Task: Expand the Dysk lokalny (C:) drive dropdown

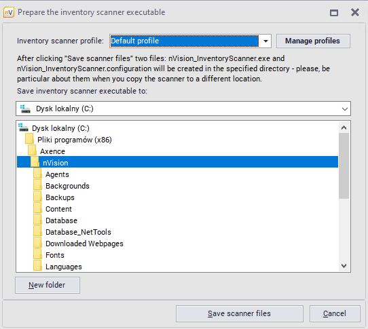Action: tap(344, 109)
